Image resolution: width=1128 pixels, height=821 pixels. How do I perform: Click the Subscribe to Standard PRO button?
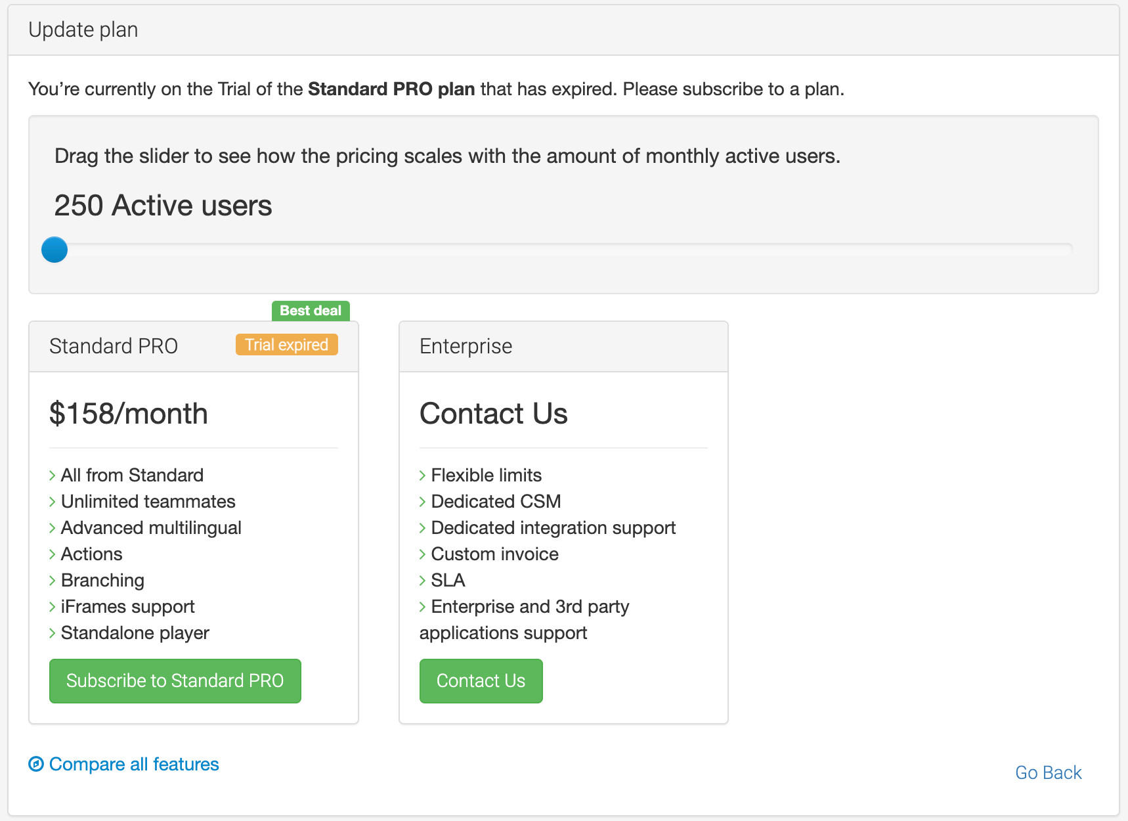point(175,680)
